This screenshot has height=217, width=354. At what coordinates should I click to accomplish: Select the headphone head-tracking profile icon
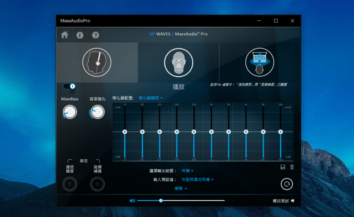97,62
